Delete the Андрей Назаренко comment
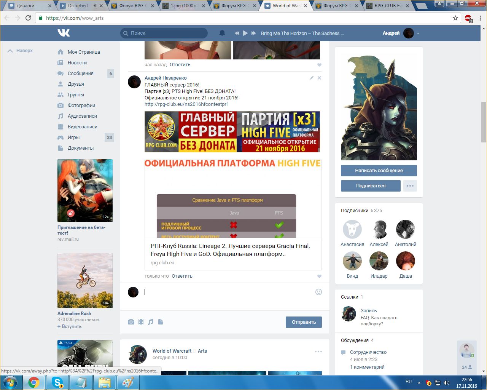Viewport: 487px width, 390px height. tap(319, 78)
